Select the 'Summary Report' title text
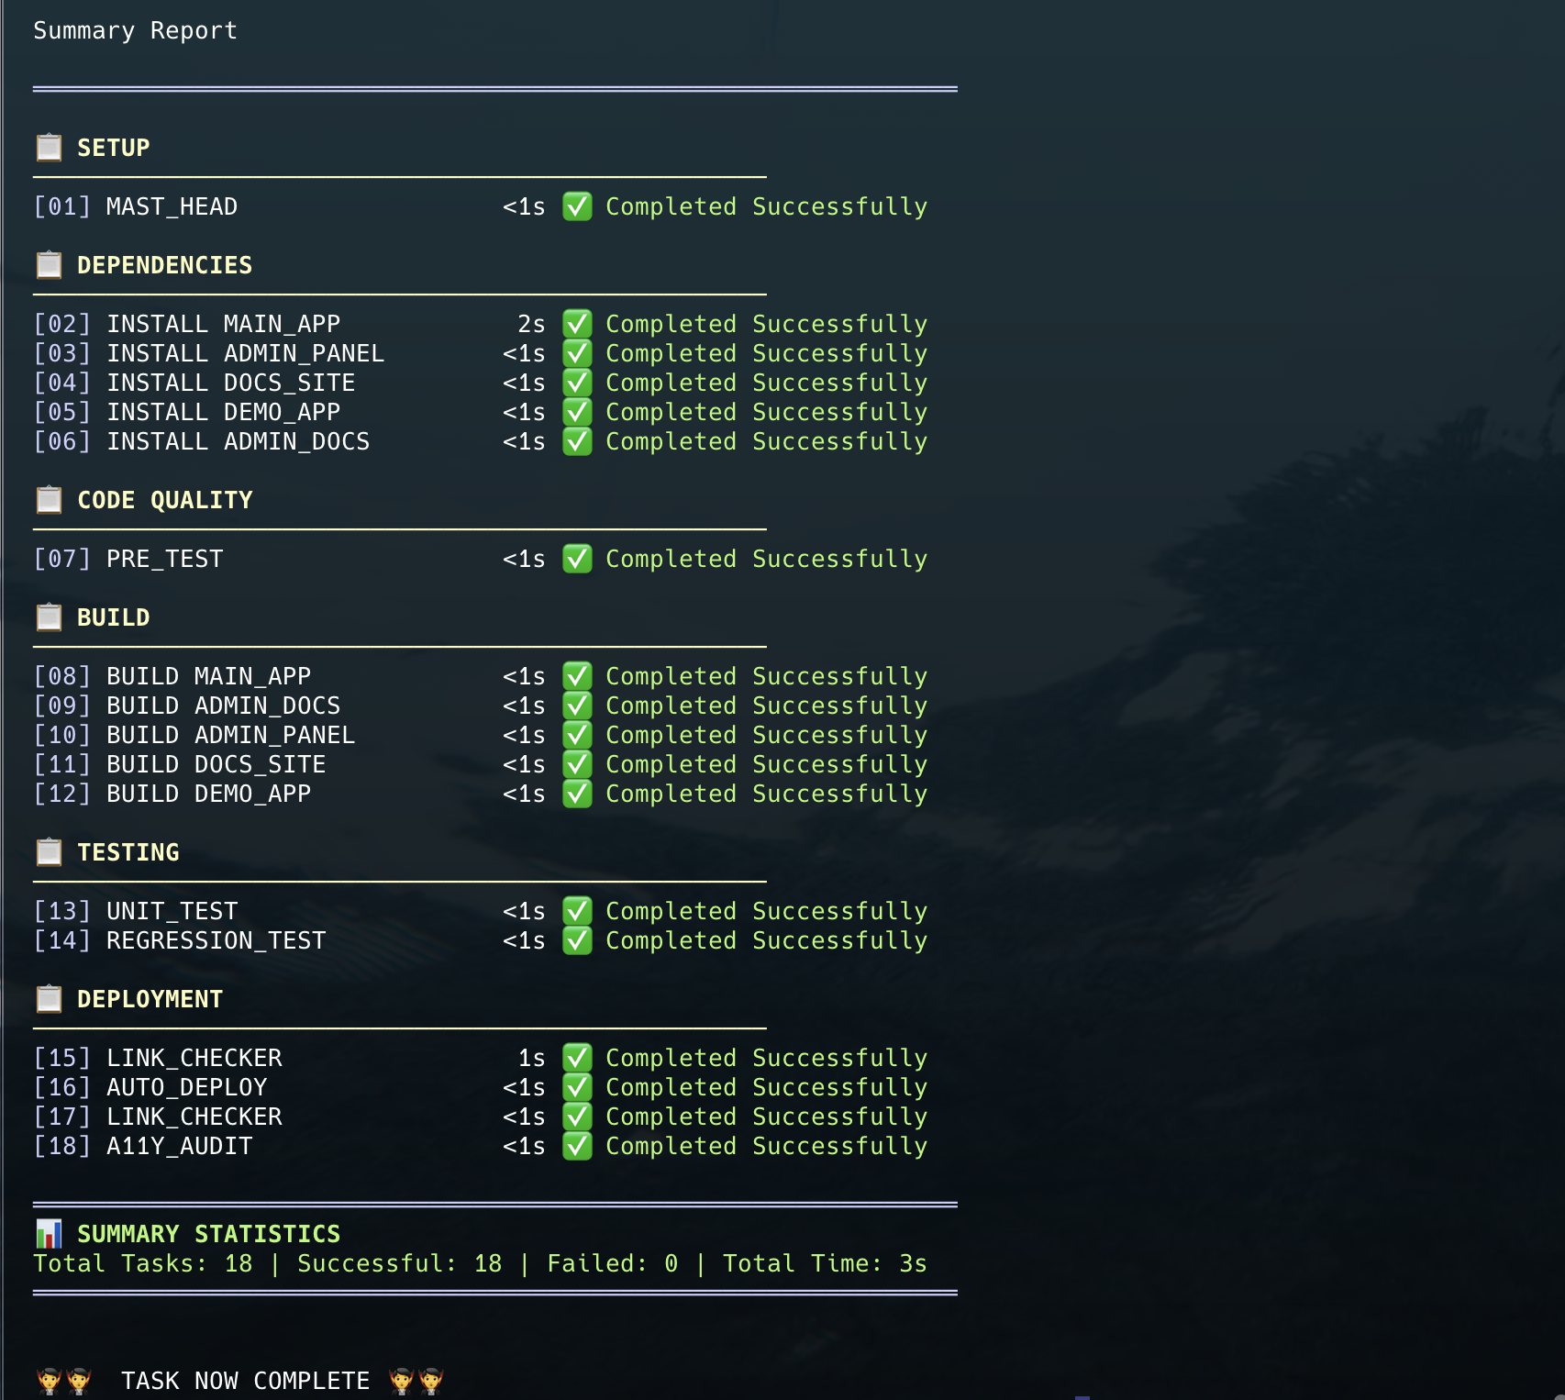 (136, 31)
